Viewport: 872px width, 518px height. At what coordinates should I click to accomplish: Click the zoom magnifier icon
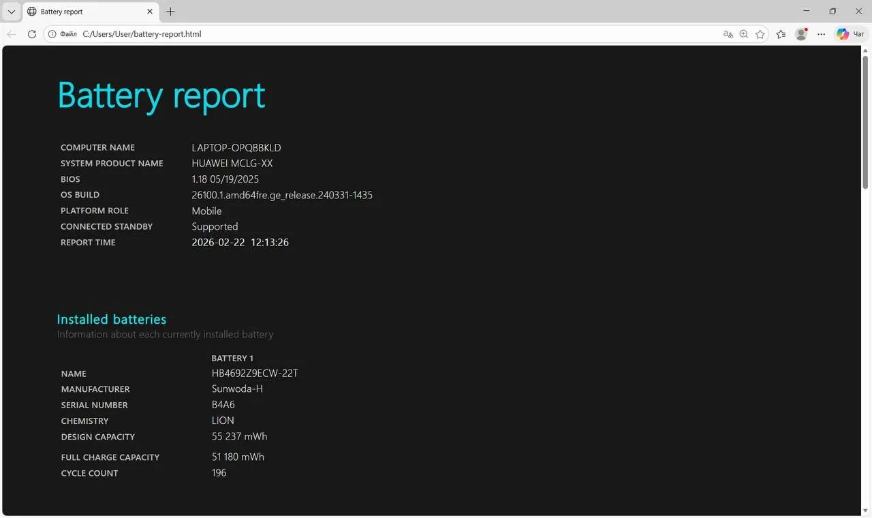pyautogui.click(x=744, y=34)
